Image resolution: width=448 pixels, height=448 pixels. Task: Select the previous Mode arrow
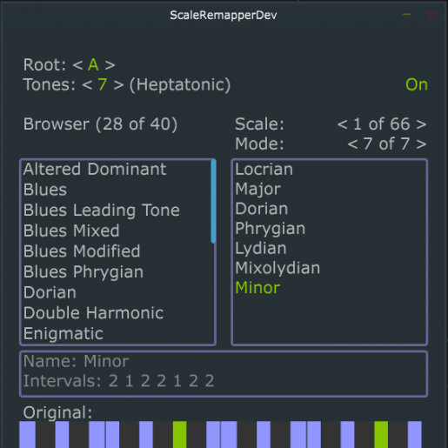tap(352, 144)
